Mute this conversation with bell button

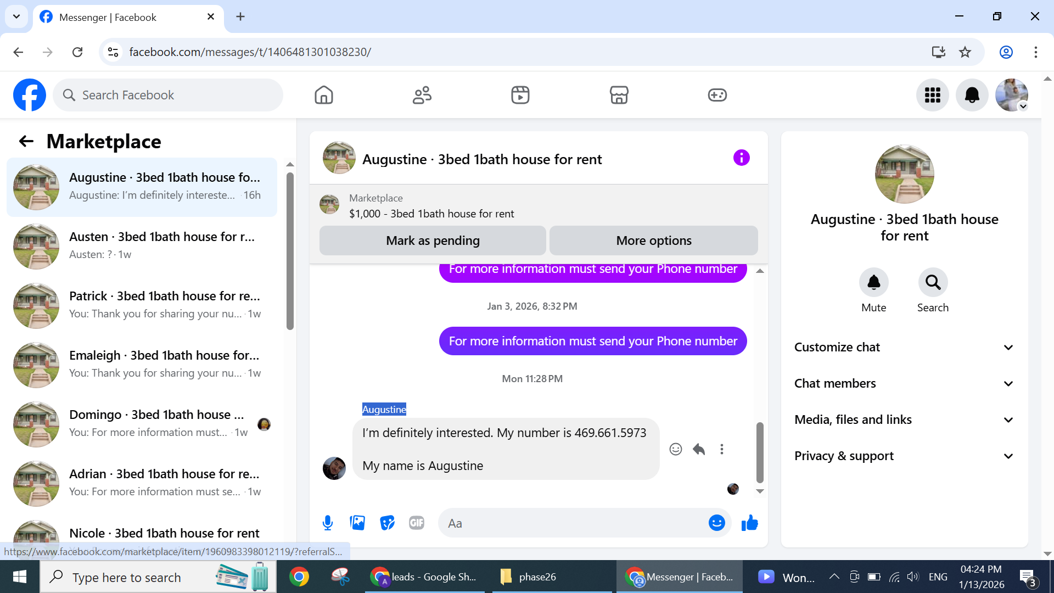[x=873, y=283]
